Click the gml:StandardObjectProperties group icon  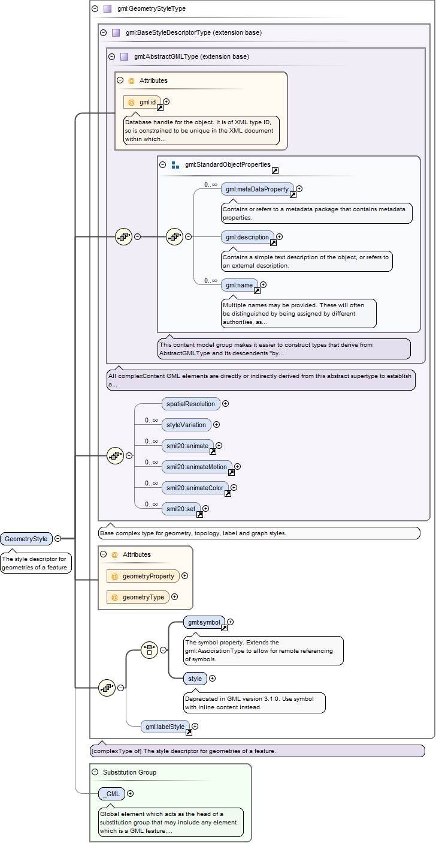175,165
